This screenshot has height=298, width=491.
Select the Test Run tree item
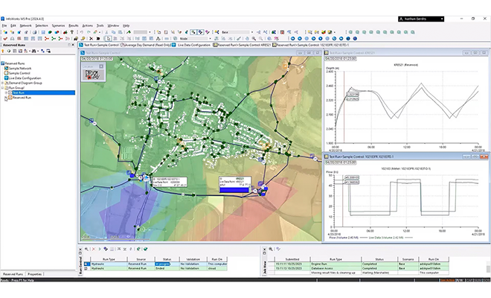(20, 93)
